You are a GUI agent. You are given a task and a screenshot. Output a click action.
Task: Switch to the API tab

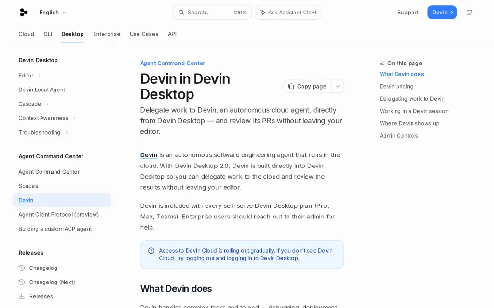point(172,34)
